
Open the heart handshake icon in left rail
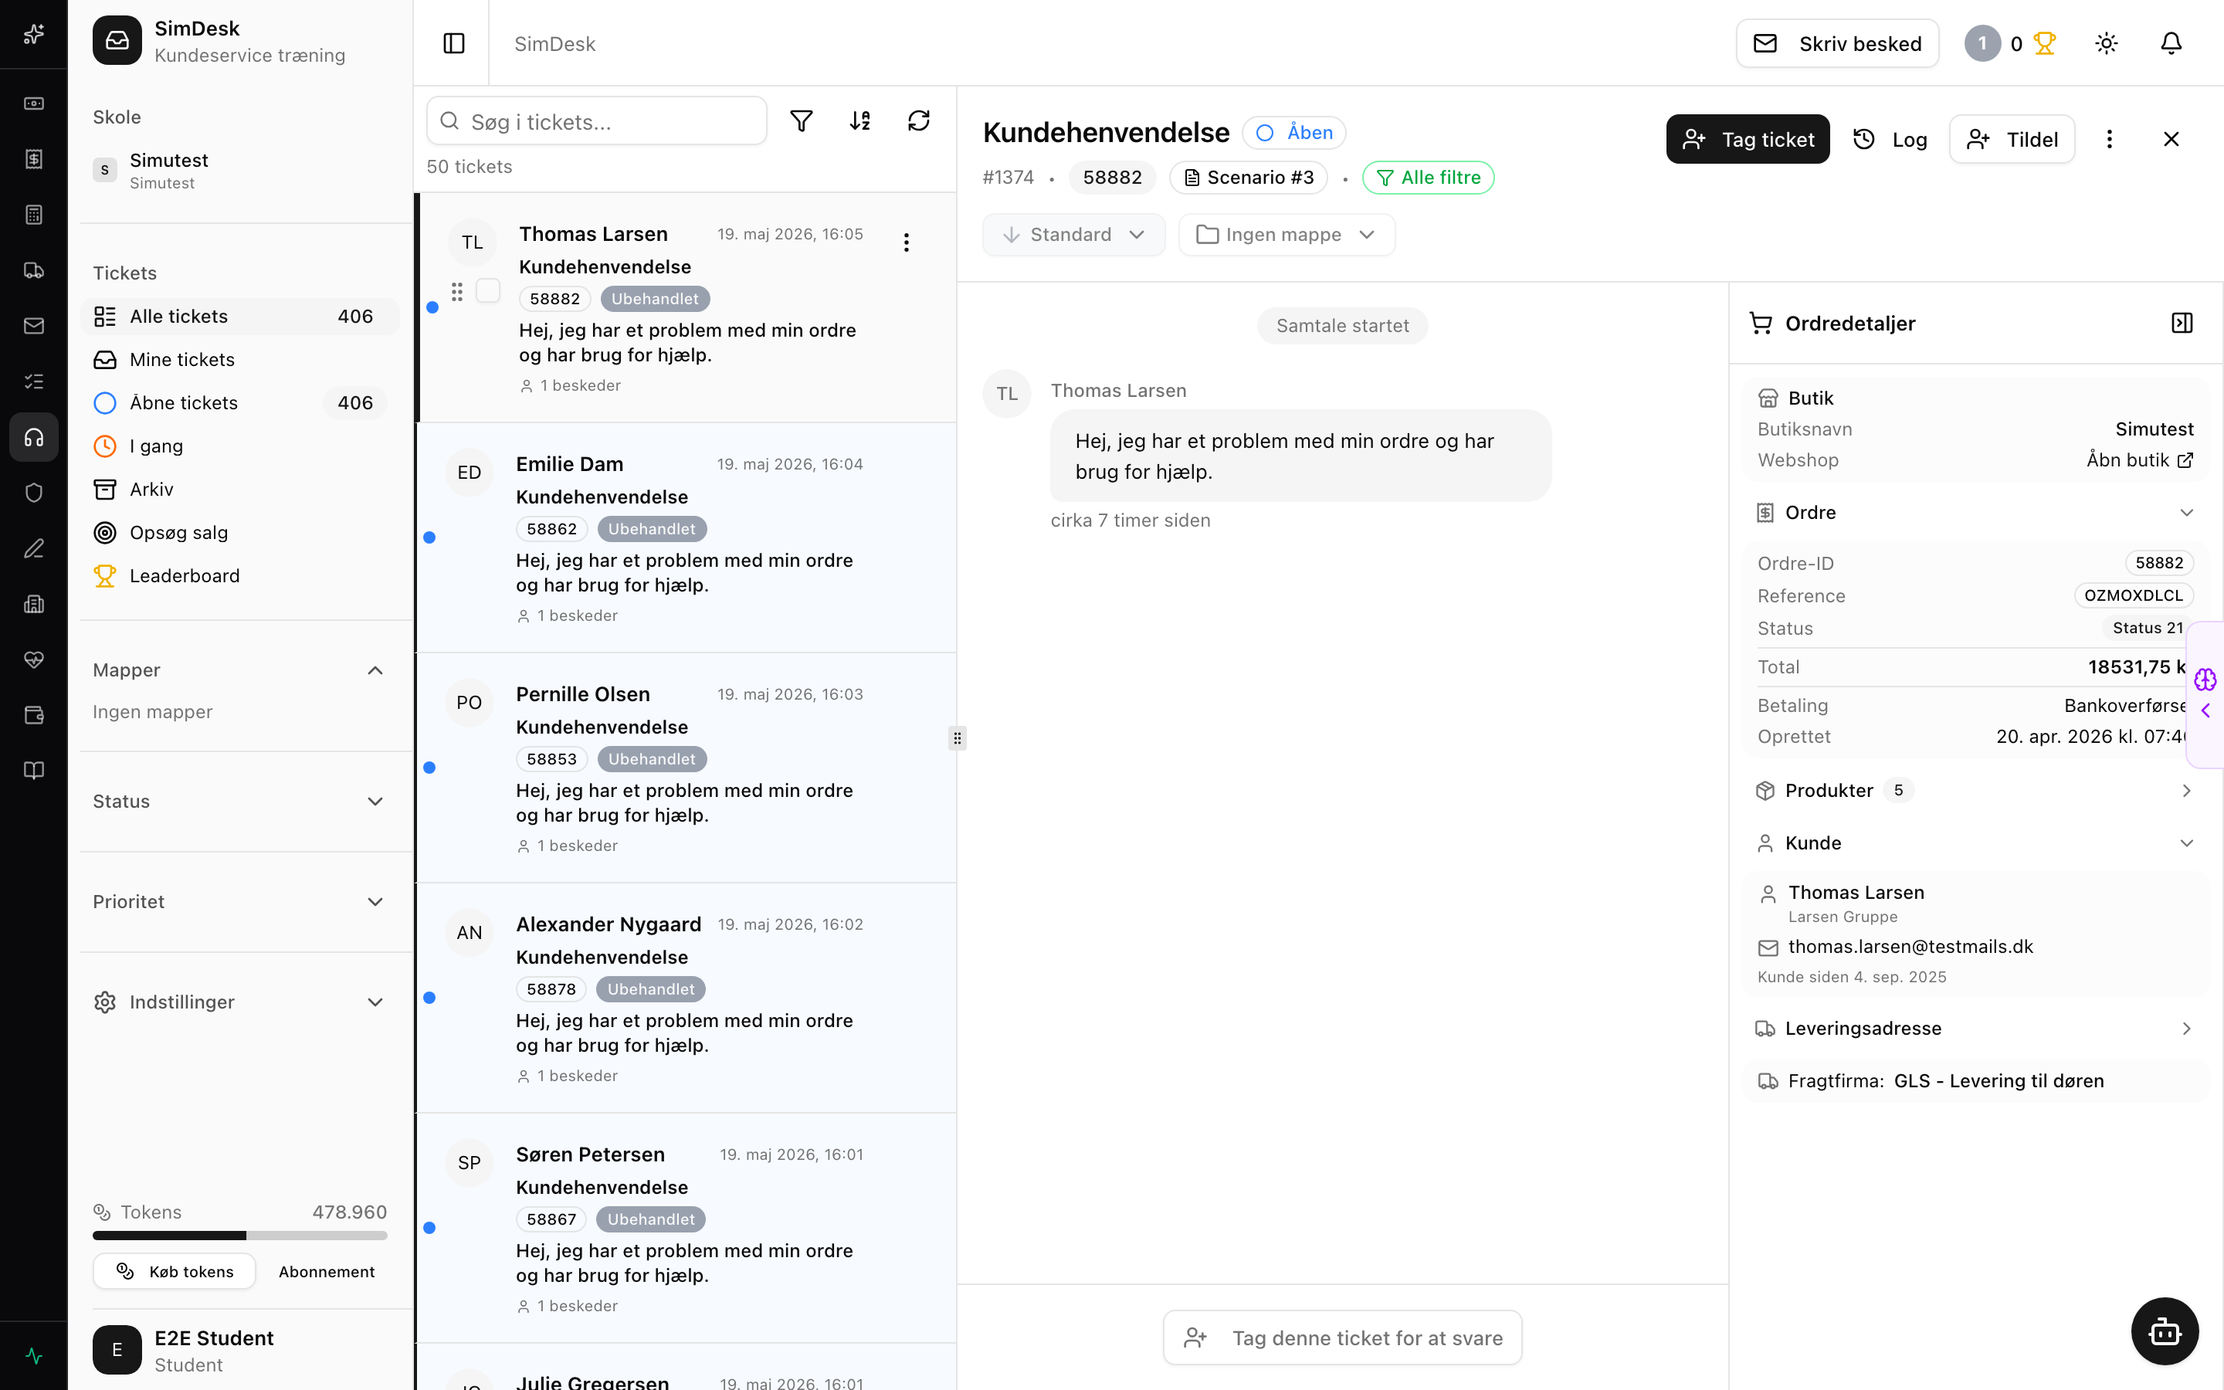pyautogui.click(x=34, y=660)
